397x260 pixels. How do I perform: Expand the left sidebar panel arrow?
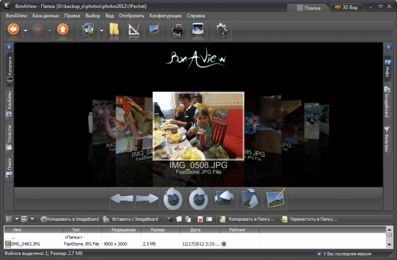(8, 47)
